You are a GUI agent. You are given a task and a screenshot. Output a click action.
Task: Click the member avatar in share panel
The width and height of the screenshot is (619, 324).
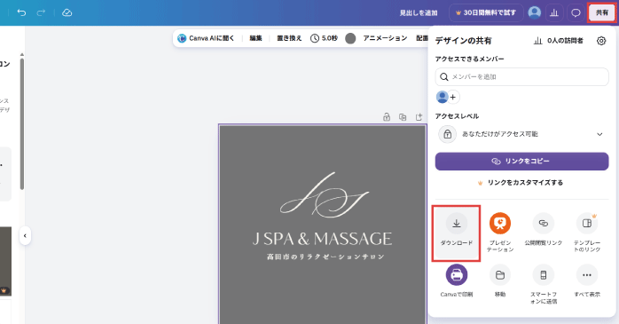point(442,97)
